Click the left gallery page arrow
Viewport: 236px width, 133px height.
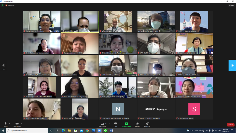click(3, 65)
